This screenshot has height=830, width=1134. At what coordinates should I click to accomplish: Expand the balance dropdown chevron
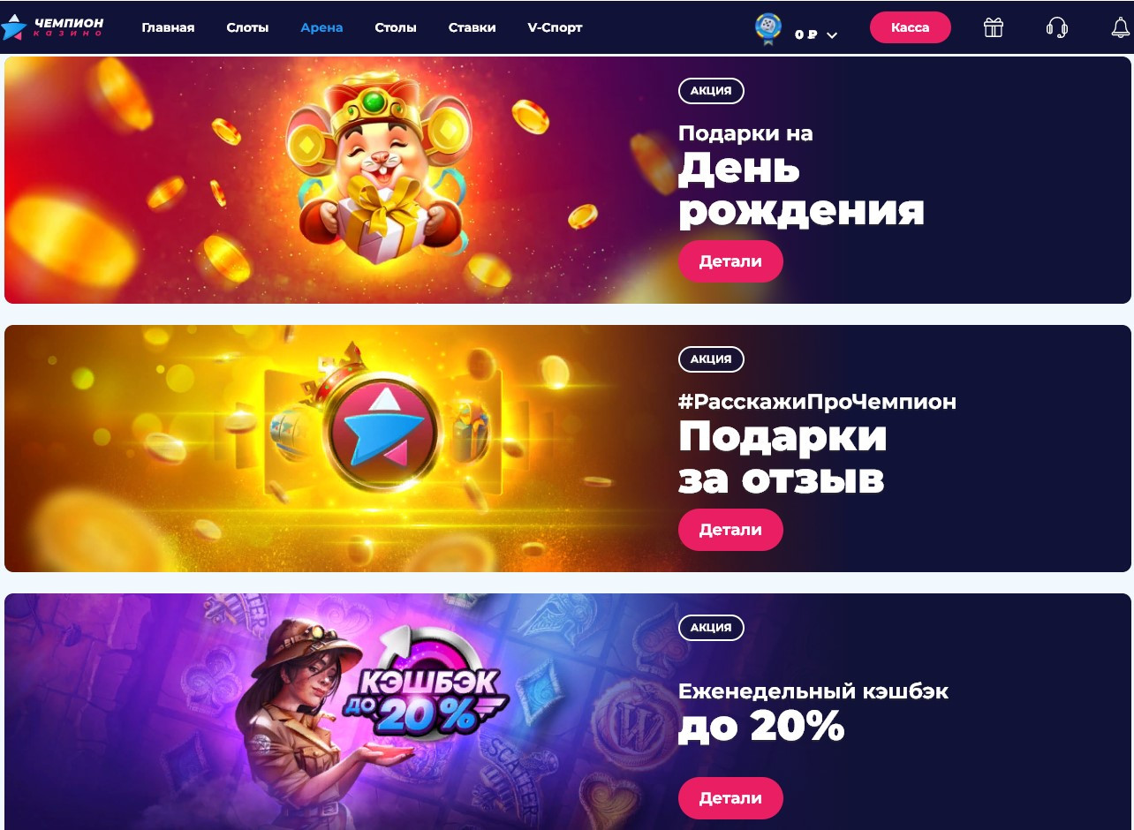tap(831, 35)
